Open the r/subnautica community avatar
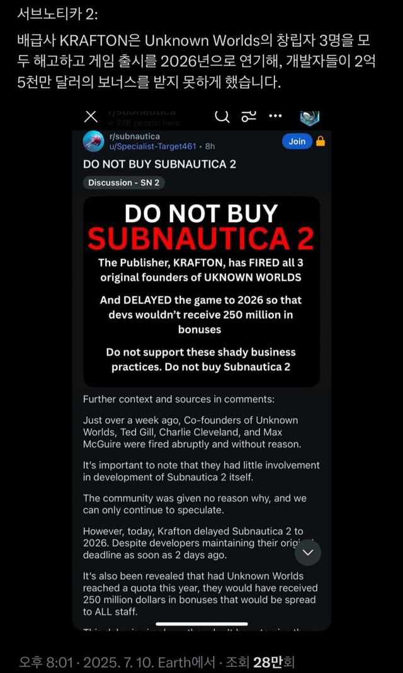The width and height of the screenshot is (403, 673). [x=93, y=141]
